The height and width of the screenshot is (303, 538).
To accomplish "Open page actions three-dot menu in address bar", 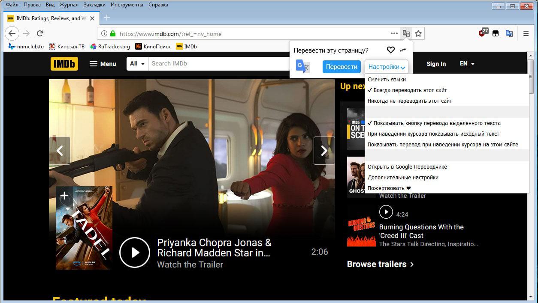I will coord(394,33).
